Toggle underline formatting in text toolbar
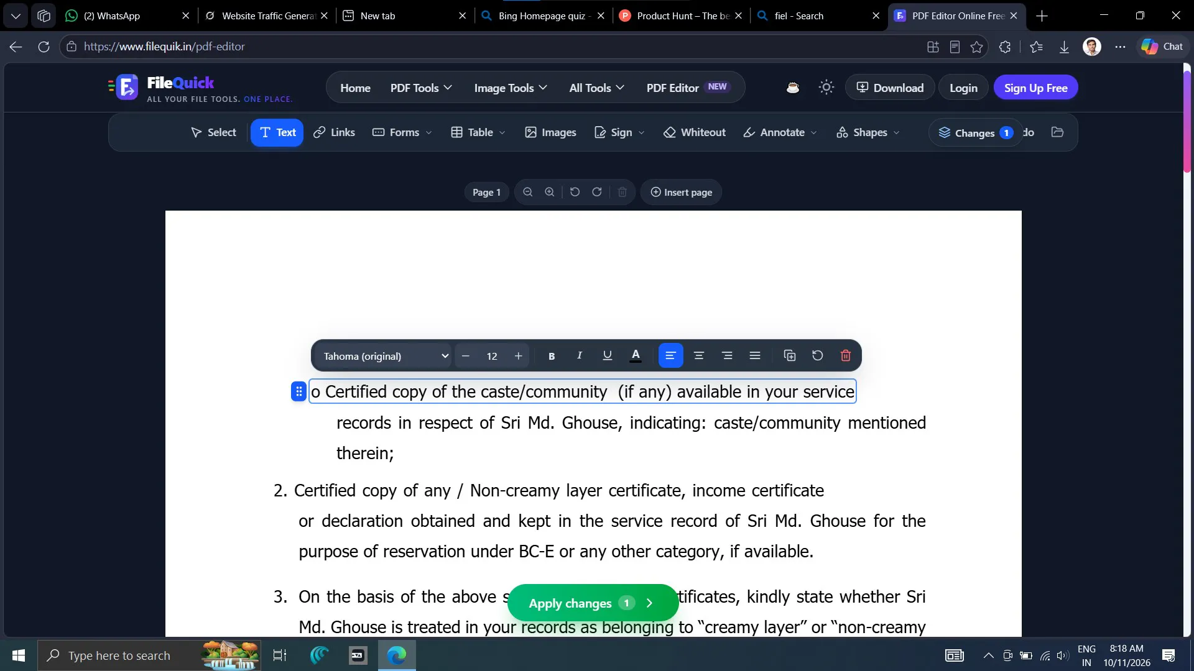 [607, 356]
